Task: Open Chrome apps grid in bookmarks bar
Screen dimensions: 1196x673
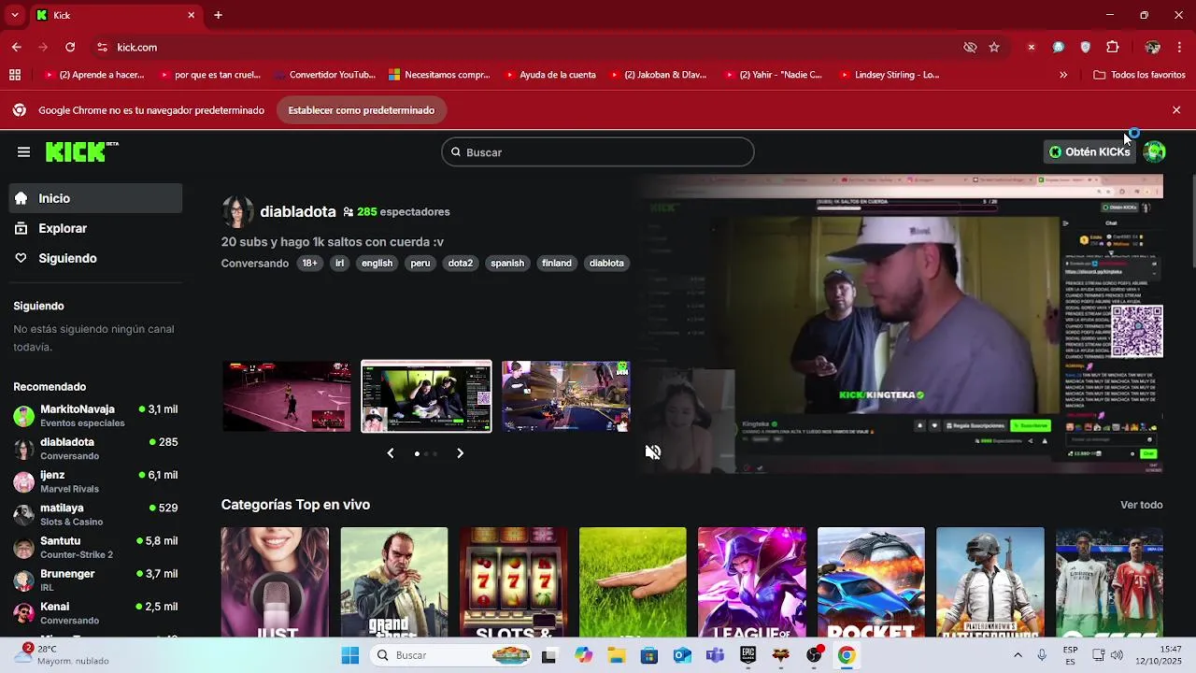Action: tap(15, 75)
